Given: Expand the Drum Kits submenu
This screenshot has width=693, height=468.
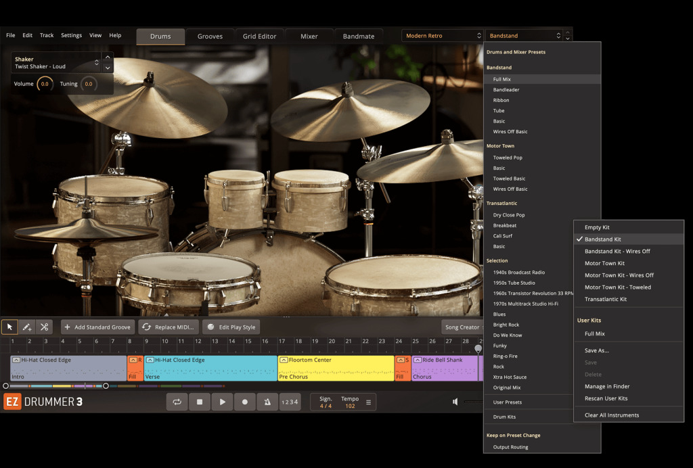Looking at the screenshot, I should [529, 417].
